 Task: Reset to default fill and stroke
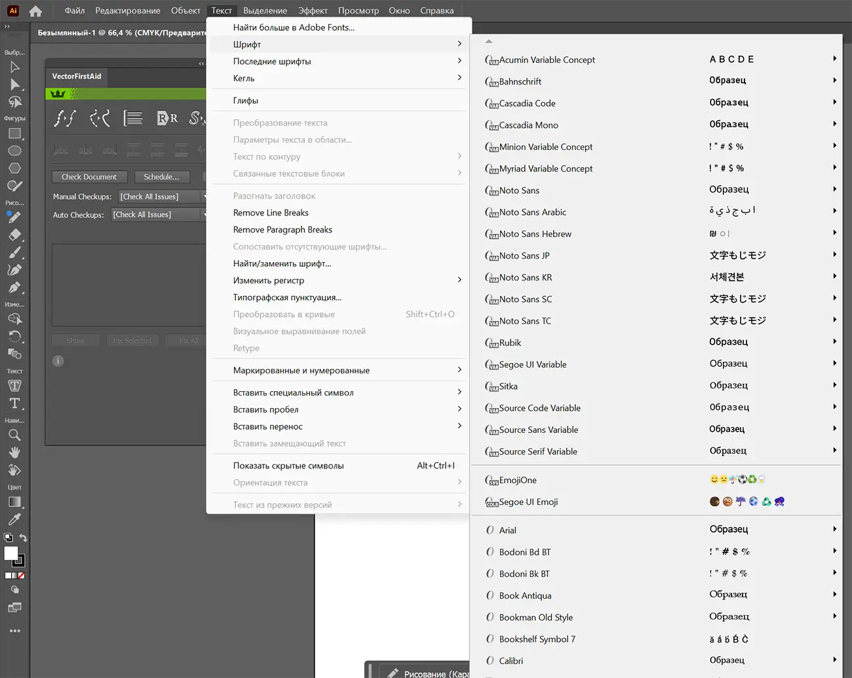coord(8,537)
